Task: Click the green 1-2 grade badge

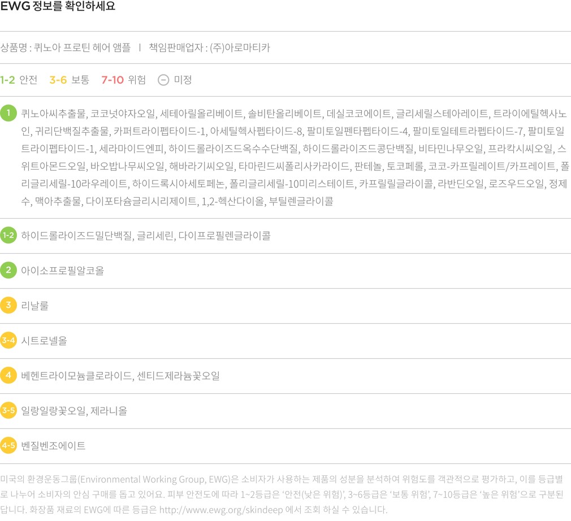Action: pyautogui.click(x=8, y=235)
